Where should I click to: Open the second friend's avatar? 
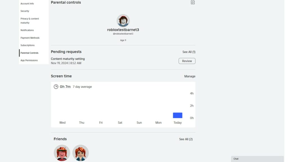pos(80,153)
